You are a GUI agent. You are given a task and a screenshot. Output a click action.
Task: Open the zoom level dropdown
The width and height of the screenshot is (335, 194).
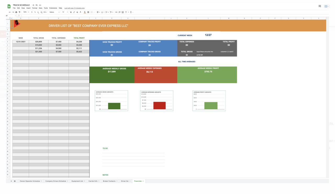(26, 12)
